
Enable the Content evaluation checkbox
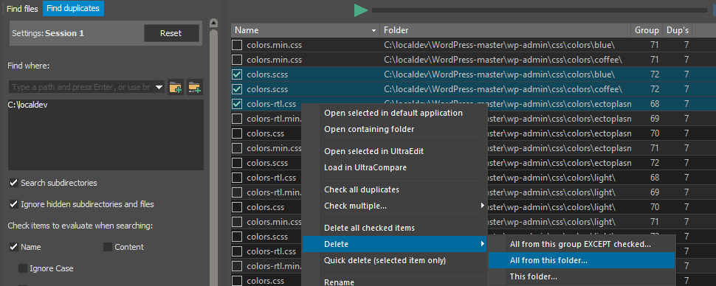(x=107, y=247)
